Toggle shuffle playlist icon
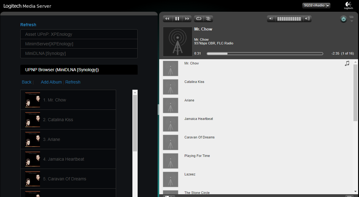The height and width of the screenshot is (197, 359). tap(208, 19)
